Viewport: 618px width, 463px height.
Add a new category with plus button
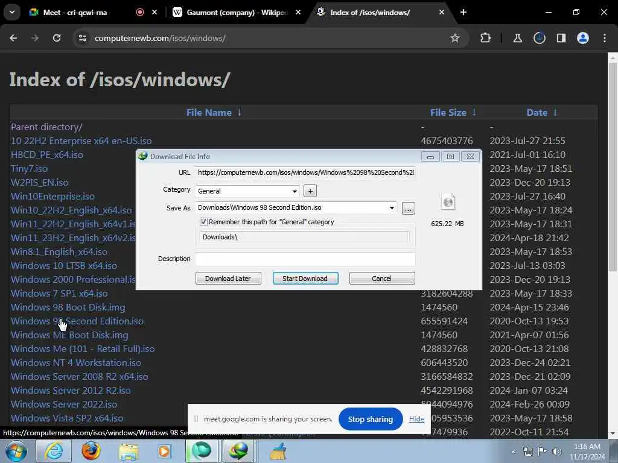coord(310,191)
